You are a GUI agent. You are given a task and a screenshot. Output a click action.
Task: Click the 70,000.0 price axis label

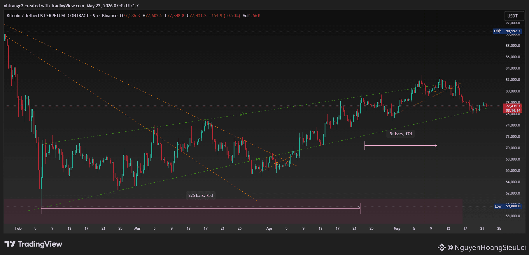tap(513, 148)
